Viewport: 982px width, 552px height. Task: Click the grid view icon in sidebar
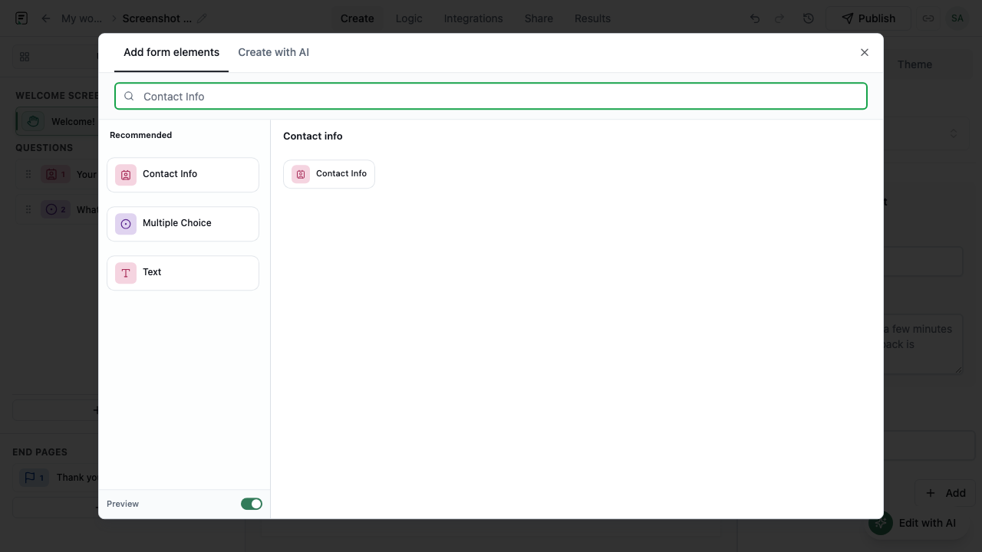(x=25, y=57)
